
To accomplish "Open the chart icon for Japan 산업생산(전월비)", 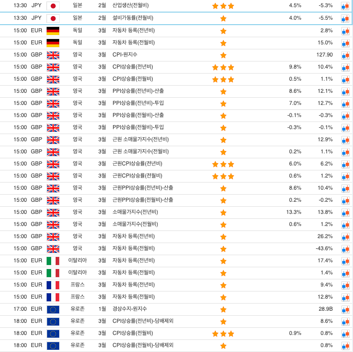I will pos(345,6).
